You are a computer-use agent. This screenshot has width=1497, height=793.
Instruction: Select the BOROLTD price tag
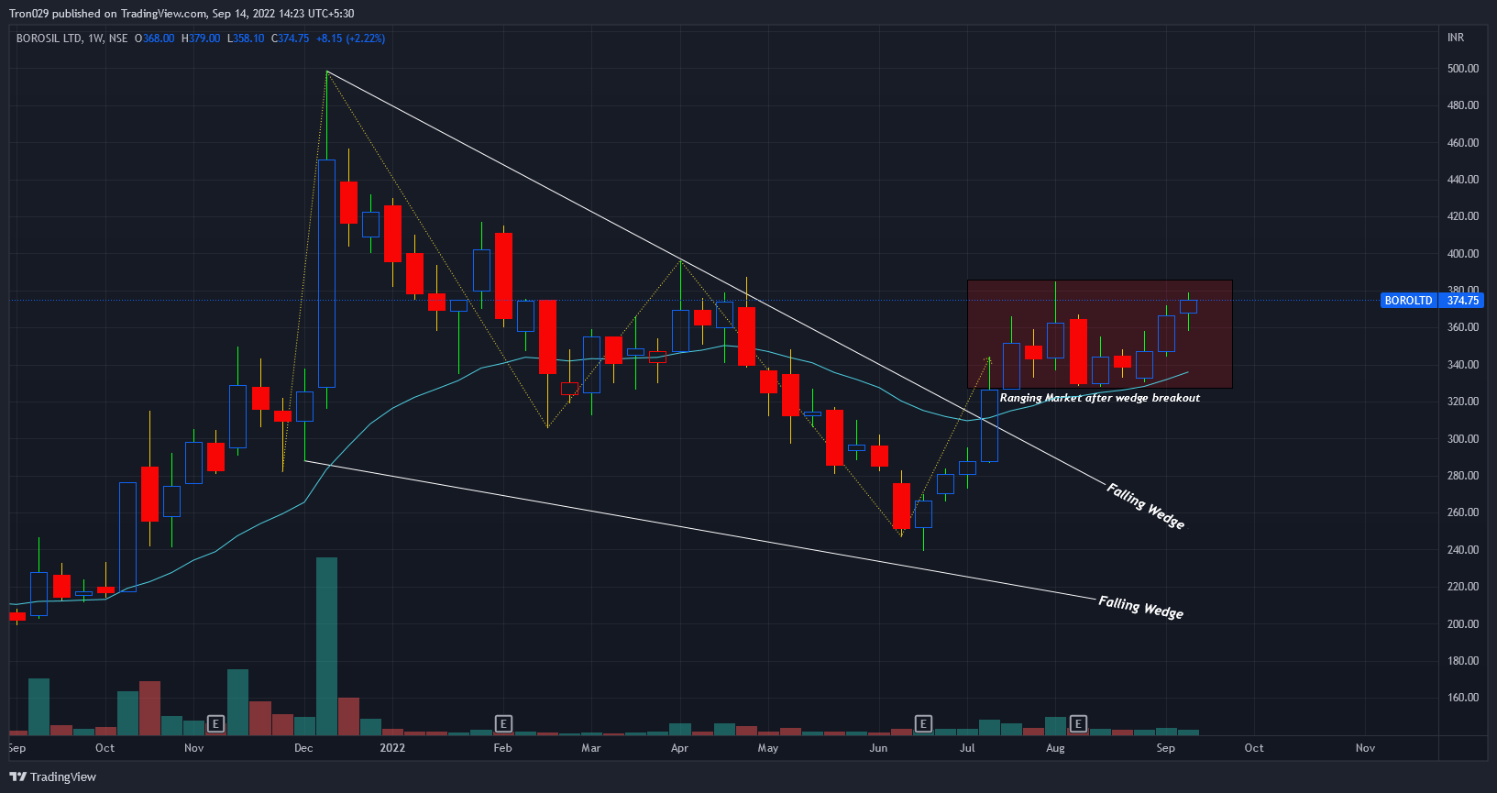click(x=1408, y=301)
